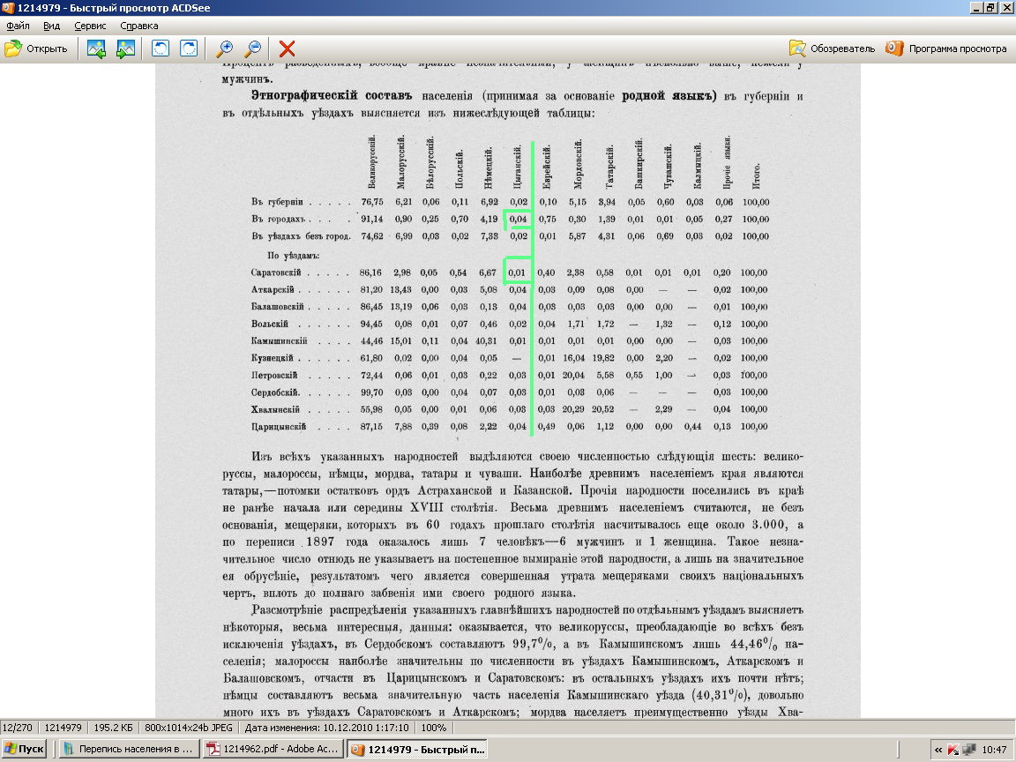Click the Пуск start button
Viewport: 1016px width, 762px height.
pos(25,749)
